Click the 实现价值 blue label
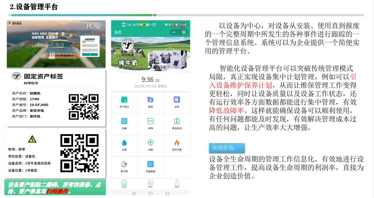Screen dimensions: 374x198 point(227,148)
